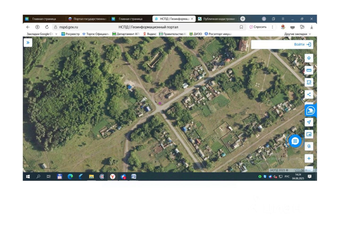Open the overview map window tool
Viewport: 340px width, 240px height.
click(309, 134)
